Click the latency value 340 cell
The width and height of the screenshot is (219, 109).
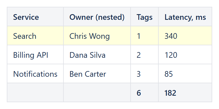click(185, 36)
